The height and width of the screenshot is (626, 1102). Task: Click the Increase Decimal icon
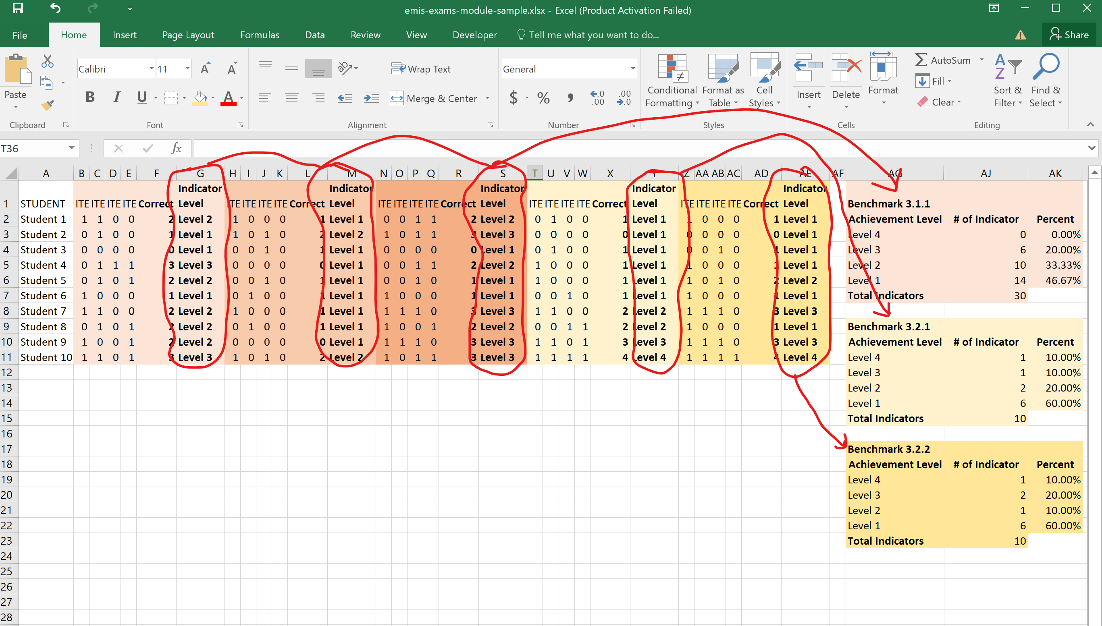click(597, 98)
